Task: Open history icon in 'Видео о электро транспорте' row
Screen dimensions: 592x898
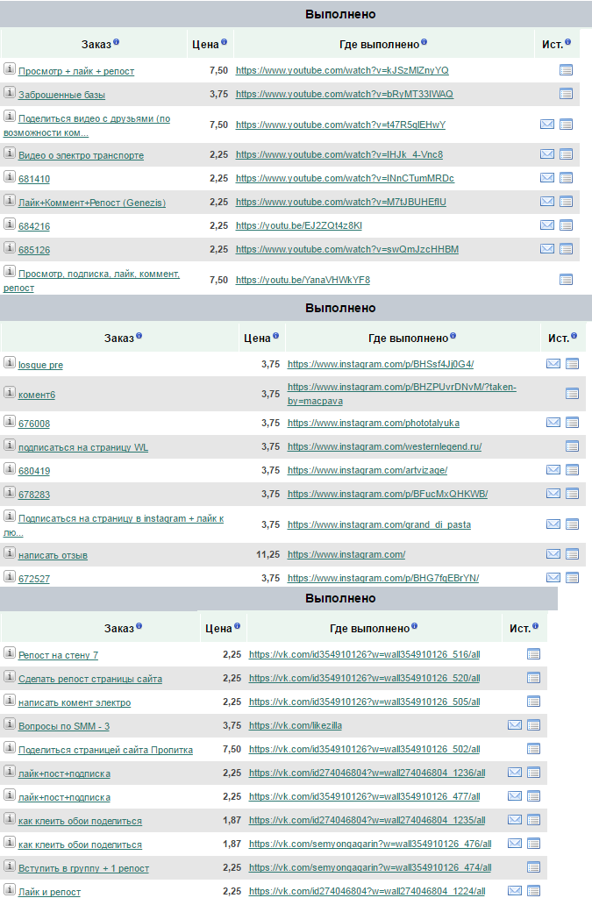Action: tap(566, 154)
